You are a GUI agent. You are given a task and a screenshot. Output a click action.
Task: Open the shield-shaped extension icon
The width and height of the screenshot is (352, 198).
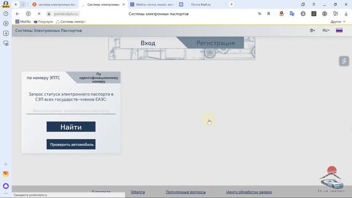(324, 14)
